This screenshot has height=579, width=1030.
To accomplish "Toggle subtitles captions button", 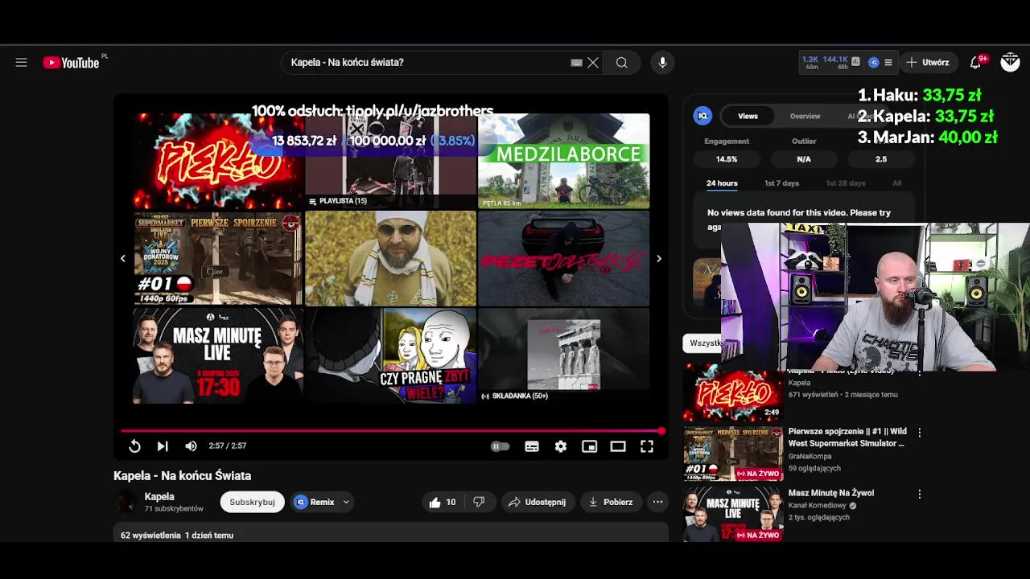I will point(532,446).
